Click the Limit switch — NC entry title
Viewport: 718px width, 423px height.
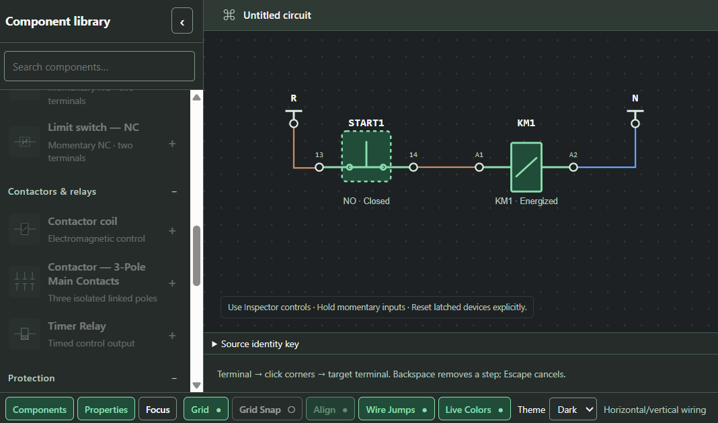pos(93,127)
